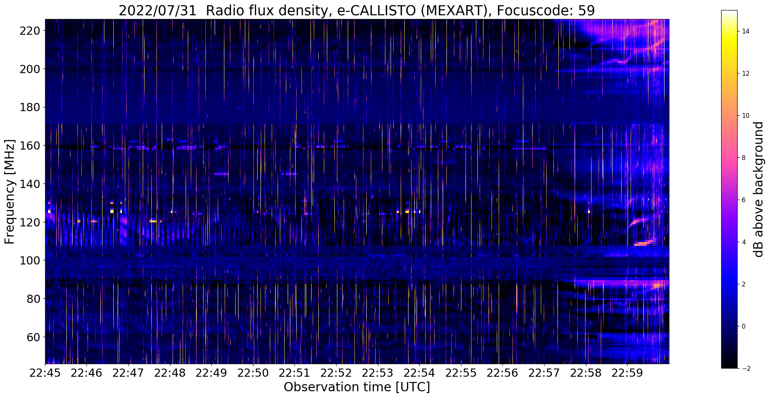Click the 22:57 time tick label
This screenshot has width=770, height=398.
pyautogui.click(x=544, y=373)
